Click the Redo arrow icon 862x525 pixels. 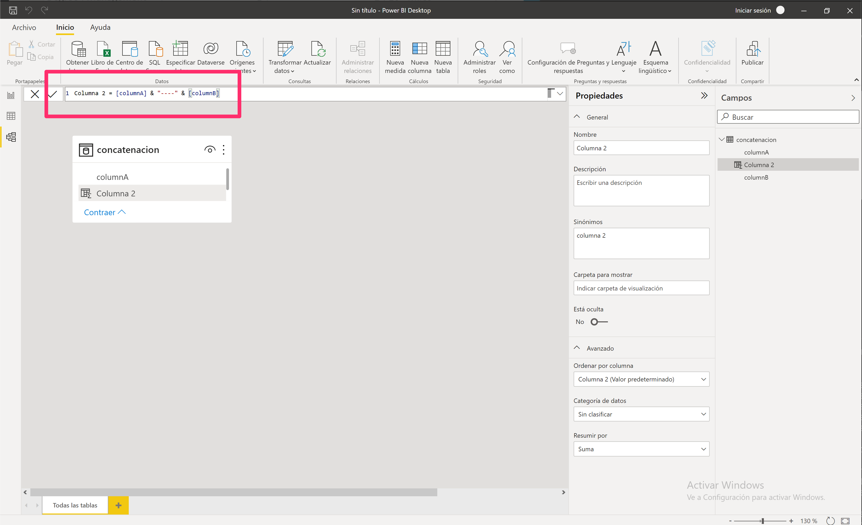click(44, 10)
